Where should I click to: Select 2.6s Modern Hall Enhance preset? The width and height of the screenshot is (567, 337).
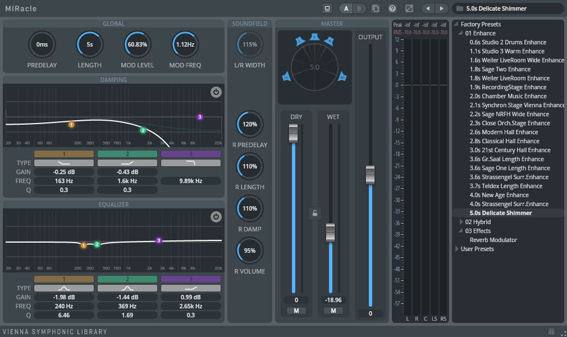coord(504,132)
